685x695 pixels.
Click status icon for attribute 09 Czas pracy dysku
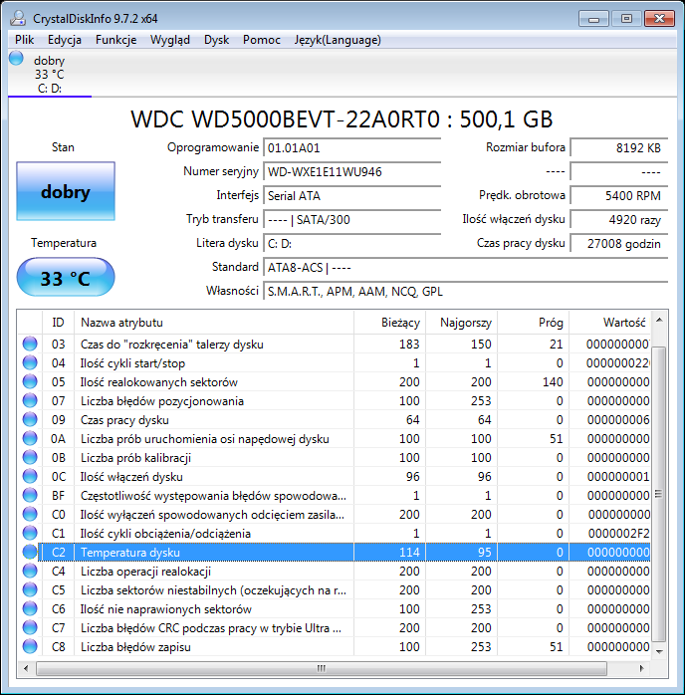click(30, 420)
